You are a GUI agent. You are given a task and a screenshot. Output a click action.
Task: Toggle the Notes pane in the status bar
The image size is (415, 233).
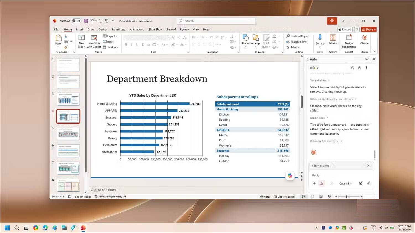click(265, 197)
